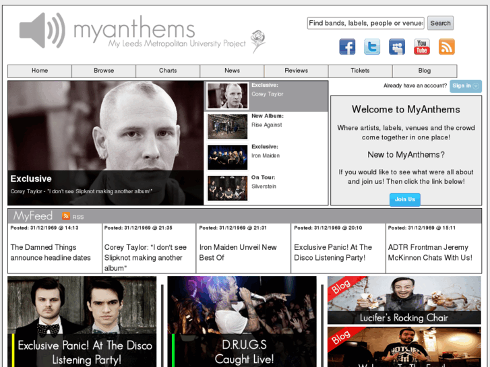
Task: Open the Charts menu item
Action: [168, 71]
